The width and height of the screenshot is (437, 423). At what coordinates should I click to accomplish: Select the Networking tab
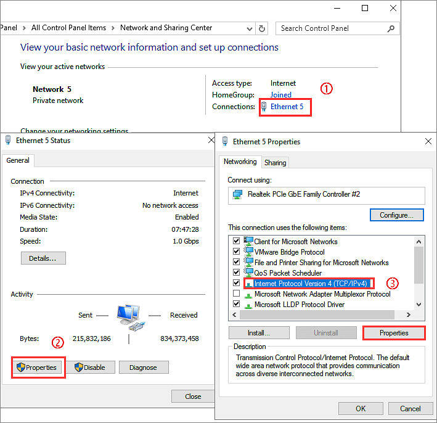tap(240, 162)
